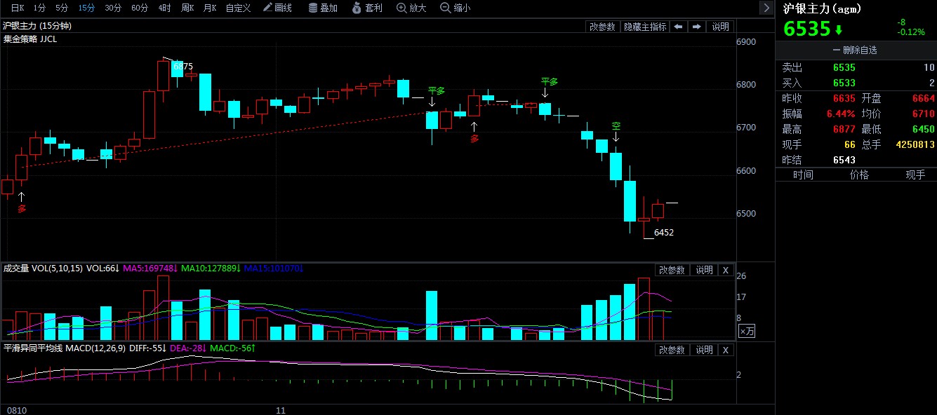Zoom out with the 缩小 magnifier
The width and height of the screenshot is (937, 415).
pyautogui.click(x=456, y=8)
